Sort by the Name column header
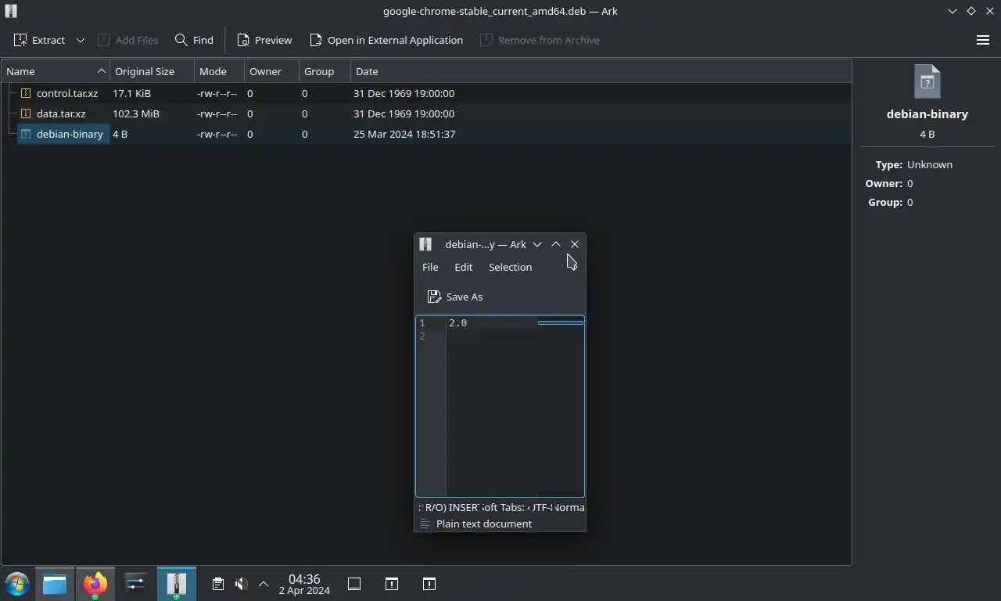The image size is (1001, 601). click(56, 71)
